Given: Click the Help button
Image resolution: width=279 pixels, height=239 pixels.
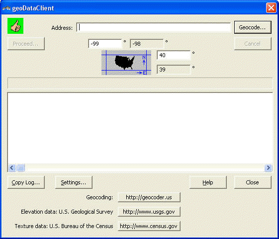Looking at the screenshot, I should (x=208, y=182).
